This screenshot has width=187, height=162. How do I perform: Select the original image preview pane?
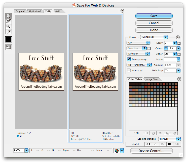pyautogui.click(x=41, y=72)
